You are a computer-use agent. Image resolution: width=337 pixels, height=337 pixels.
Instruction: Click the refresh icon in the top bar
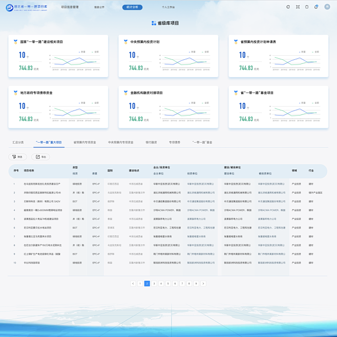288,7
